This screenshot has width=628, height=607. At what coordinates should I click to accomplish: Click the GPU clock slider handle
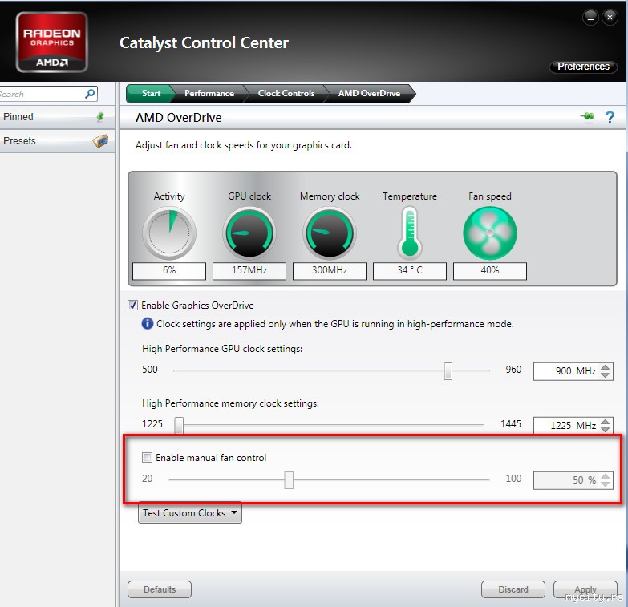pyautogui.click(x=448, y=370)
